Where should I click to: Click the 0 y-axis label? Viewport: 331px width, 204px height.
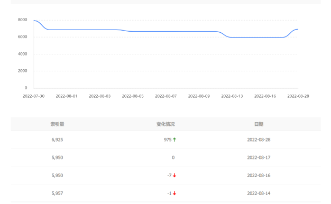[x=26, y=88]
